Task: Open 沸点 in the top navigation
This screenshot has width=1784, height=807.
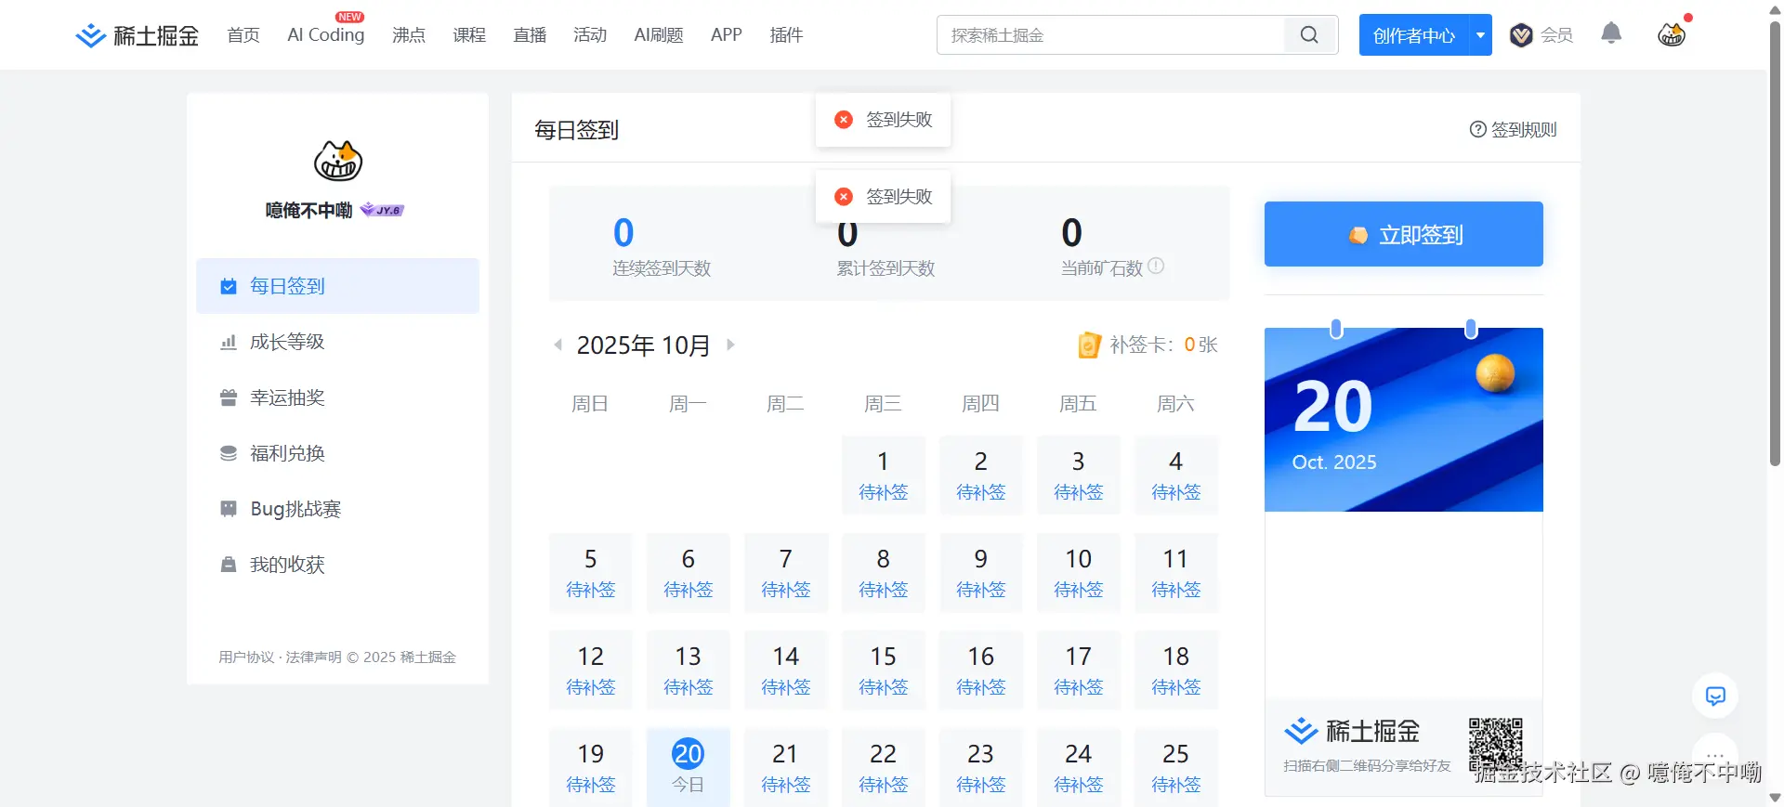Action: coord(409,35)
